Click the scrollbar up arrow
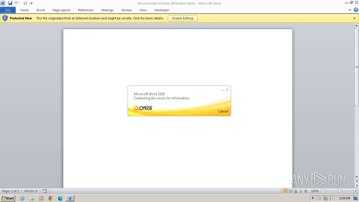 point(357,26)
